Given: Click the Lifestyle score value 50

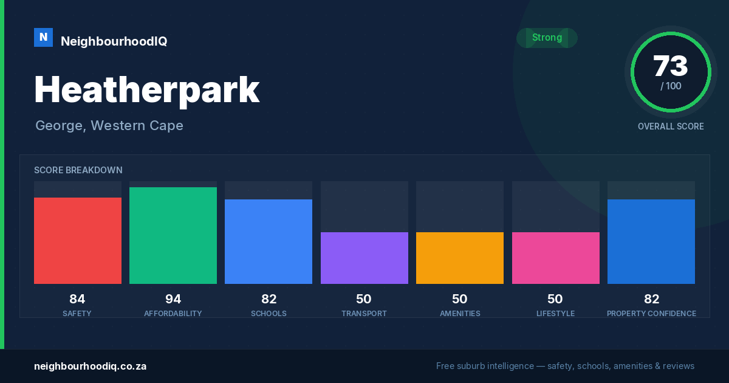Looking at the screenshot, I should pos(555,299).
